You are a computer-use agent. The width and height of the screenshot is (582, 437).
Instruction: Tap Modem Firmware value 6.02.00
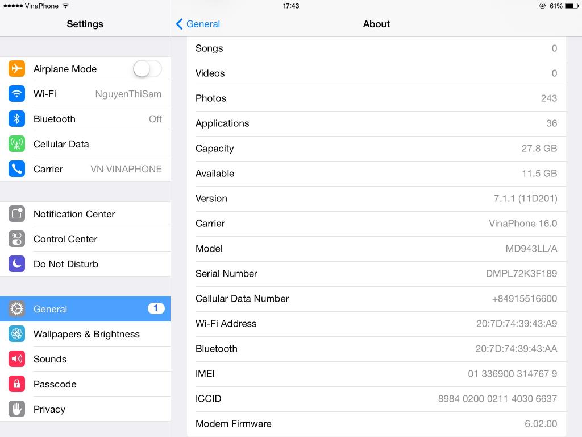(541, 423)
